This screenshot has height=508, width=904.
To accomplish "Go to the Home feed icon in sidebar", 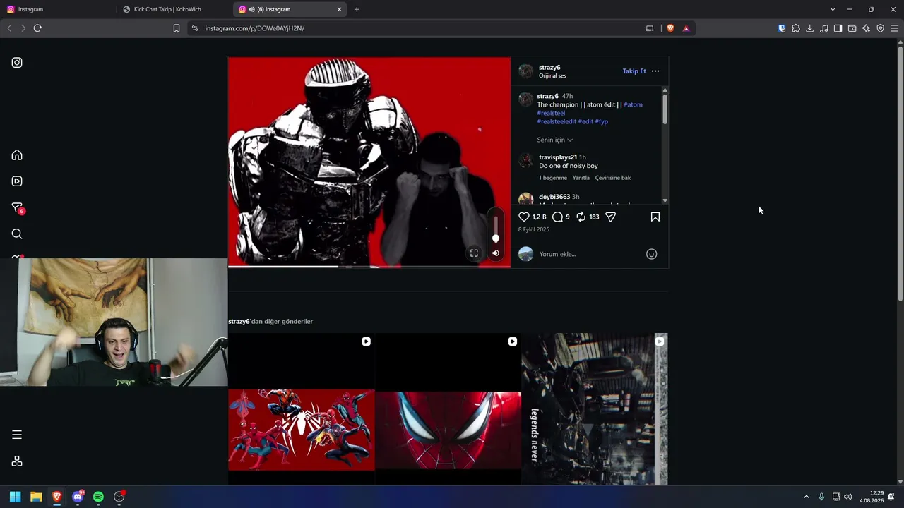I will (x=17, y=155).
